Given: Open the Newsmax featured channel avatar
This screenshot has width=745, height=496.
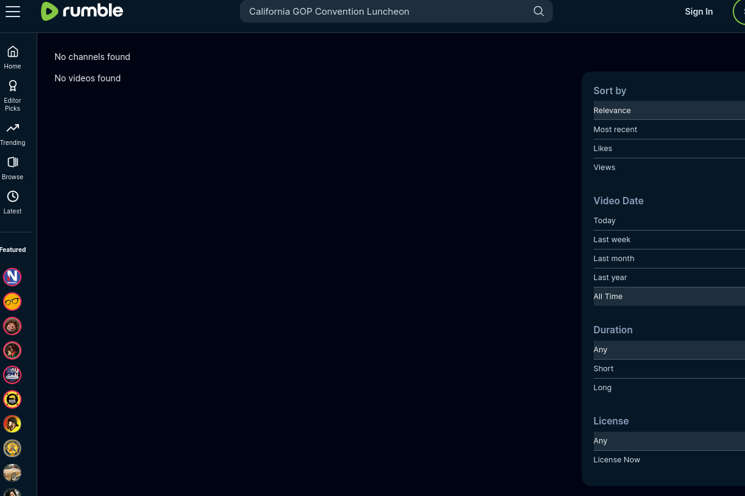Looking at the screenshot, I should (12, 277).
